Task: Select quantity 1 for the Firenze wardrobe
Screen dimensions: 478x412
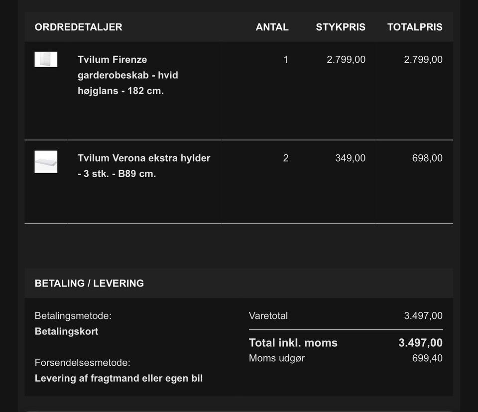Action: [x=286, y=59]
